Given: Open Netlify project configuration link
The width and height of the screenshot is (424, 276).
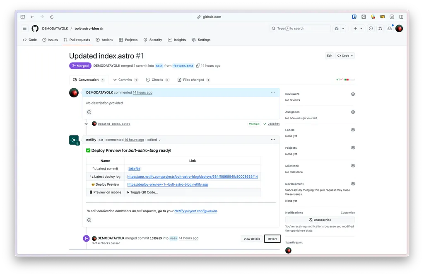Looking at the screenshot, I should (196, 211).
